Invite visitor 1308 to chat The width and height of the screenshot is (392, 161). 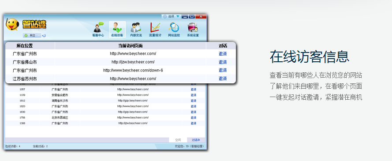click(194, 123)
